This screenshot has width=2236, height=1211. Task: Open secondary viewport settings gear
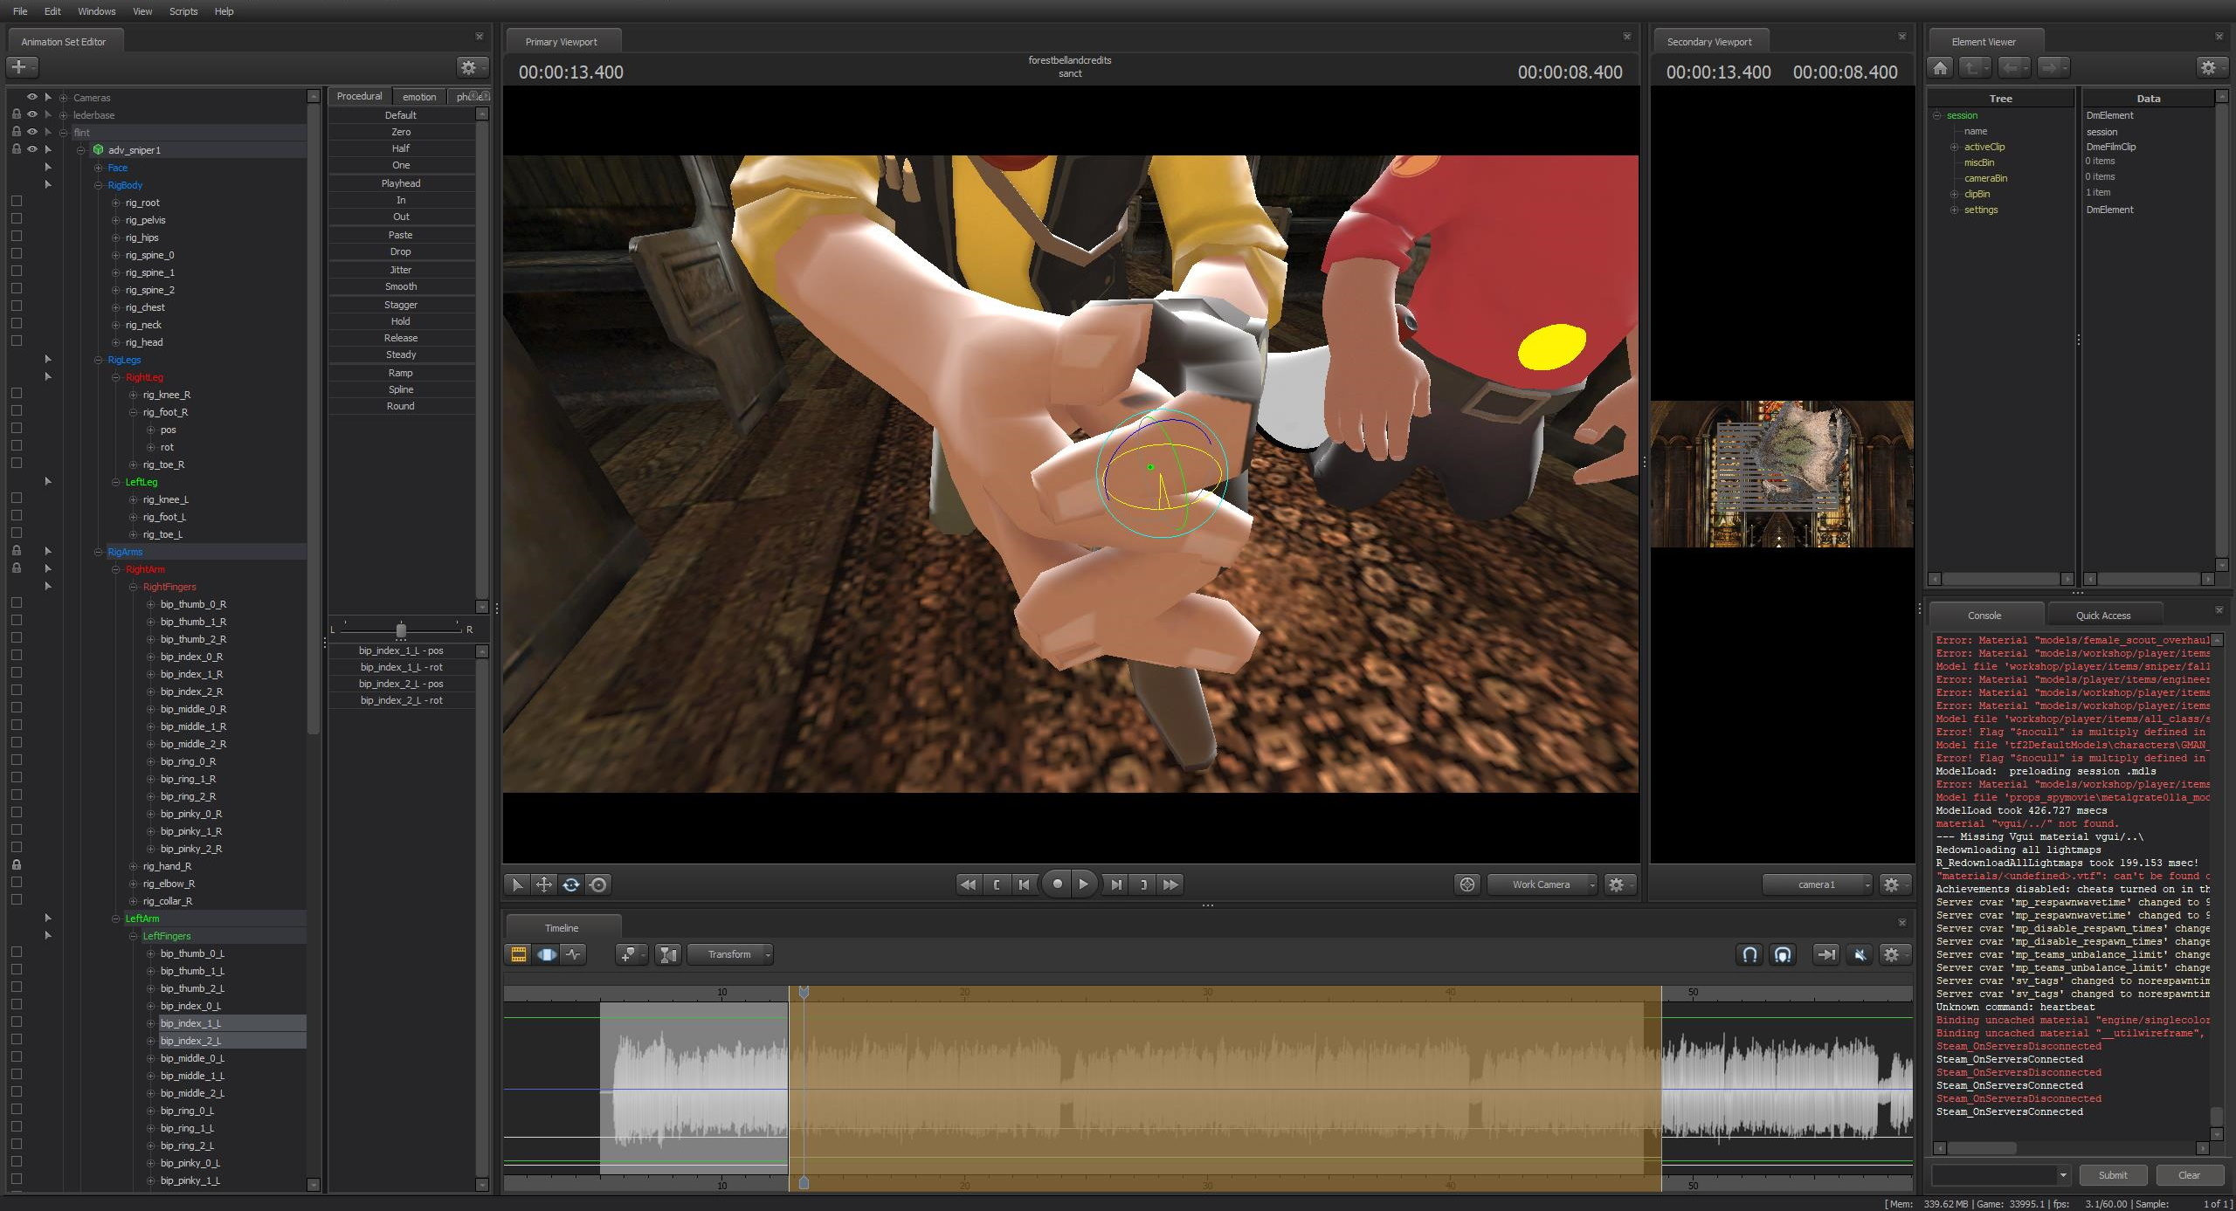1894,884
